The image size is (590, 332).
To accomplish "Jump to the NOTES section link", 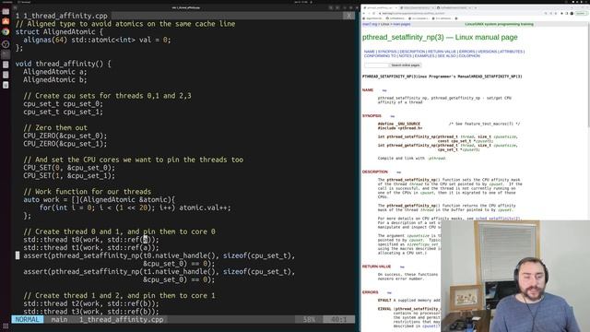I will tap(406, 55).
